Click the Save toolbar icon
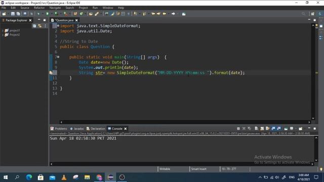The image size is (324, 182). pos(13,14)
